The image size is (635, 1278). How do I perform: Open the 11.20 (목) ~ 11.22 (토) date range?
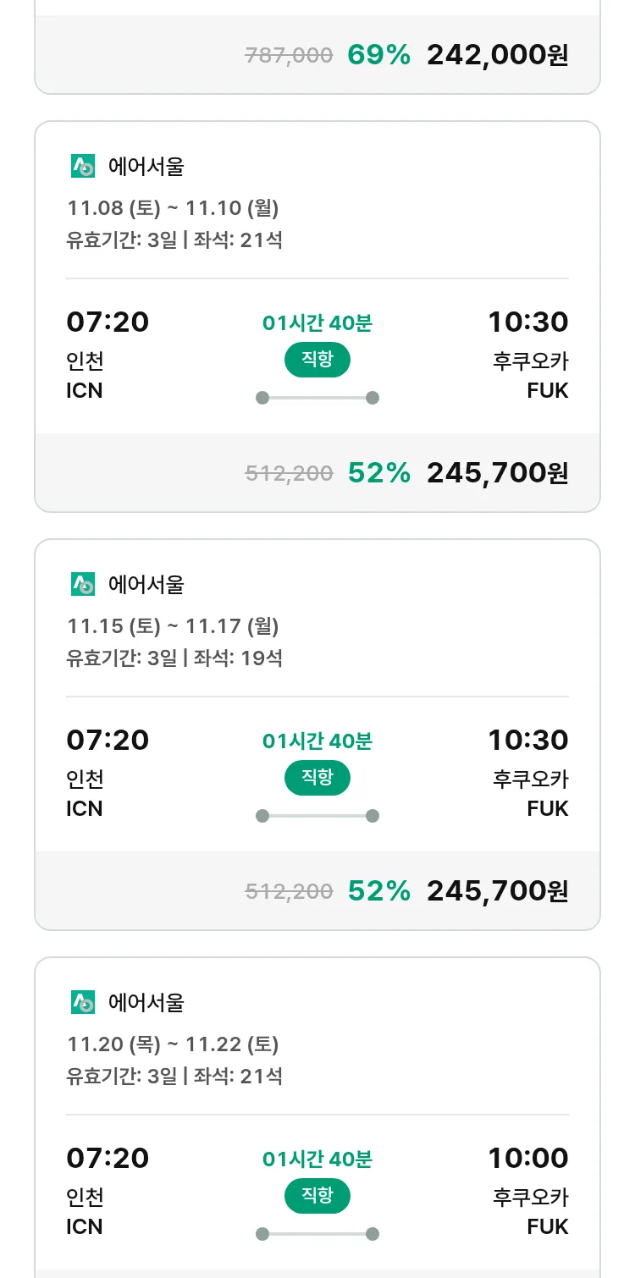click(173, 1044)
